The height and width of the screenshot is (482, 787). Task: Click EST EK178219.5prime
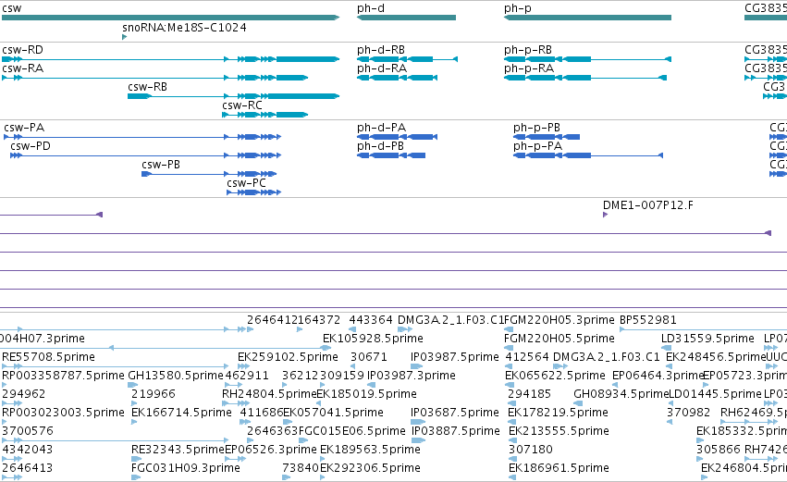(x=559, y=414)
